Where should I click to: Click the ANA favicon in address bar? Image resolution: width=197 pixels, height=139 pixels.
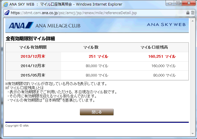click(x=7, y=13)
